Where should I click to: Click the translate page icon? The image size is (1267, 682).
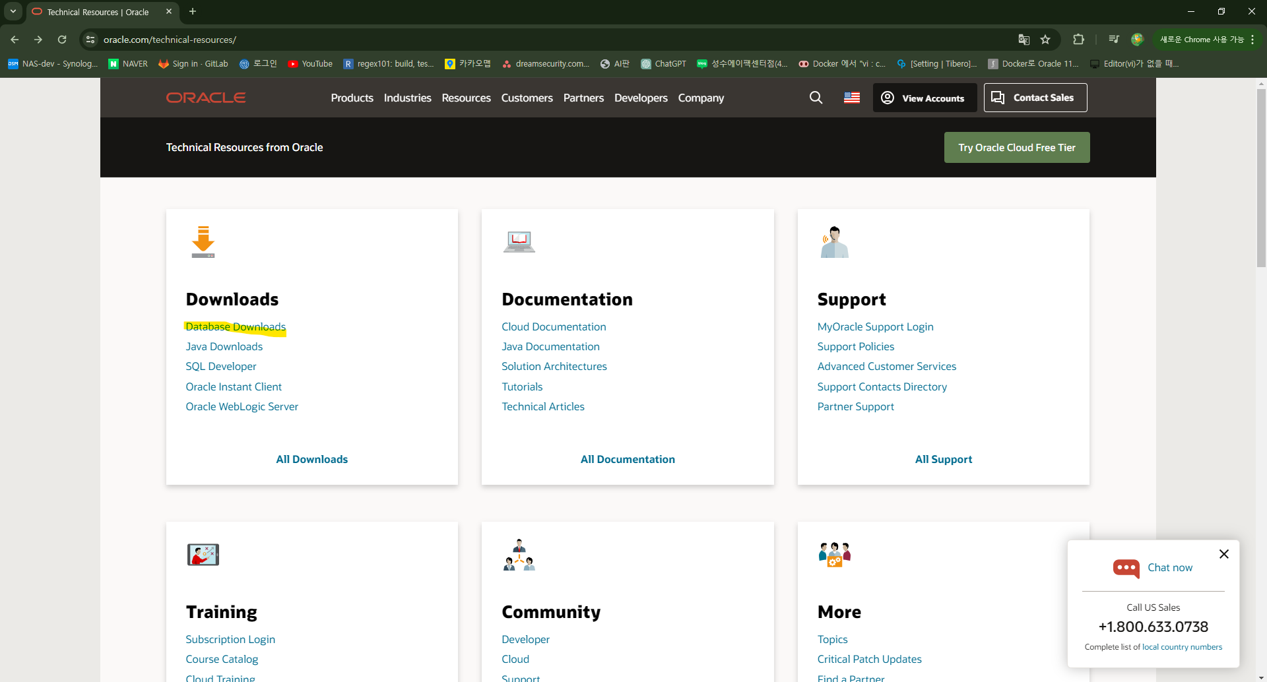pos(1023,40)
